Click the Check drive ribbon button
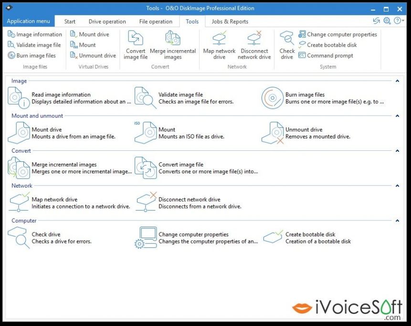The height and width of the screenshot is (326, 411). pyautogui.click(x=287, y=45)
